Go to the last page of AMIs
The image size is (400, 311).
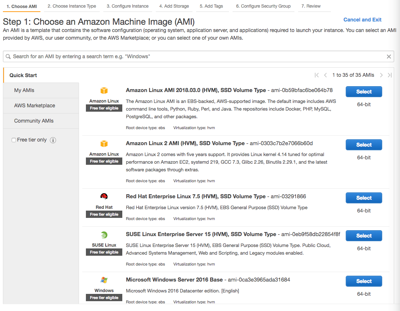pos(390,75)
